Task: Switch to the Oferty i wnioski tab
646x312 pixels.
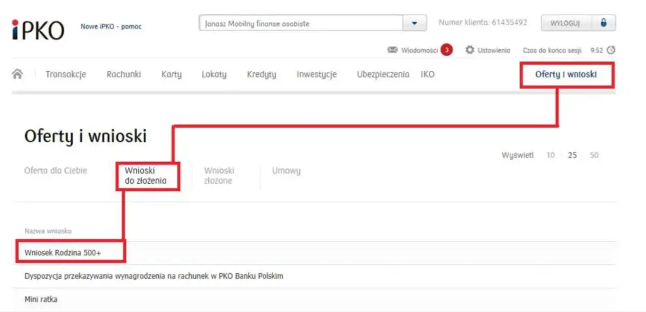Action: pos(566,74)
